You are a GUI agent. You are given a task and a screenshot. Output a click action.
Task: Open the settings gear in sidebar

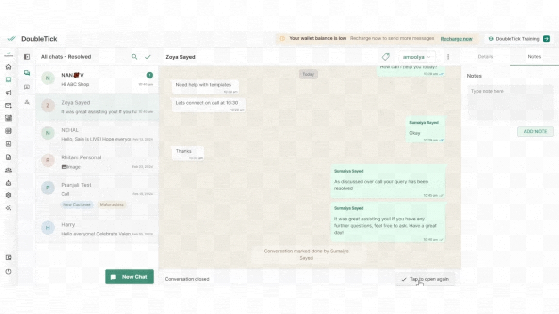[x=8, y=195]
